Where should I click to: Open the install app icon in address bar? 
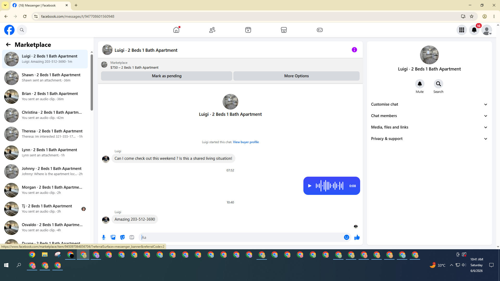[x=463, y=16]
